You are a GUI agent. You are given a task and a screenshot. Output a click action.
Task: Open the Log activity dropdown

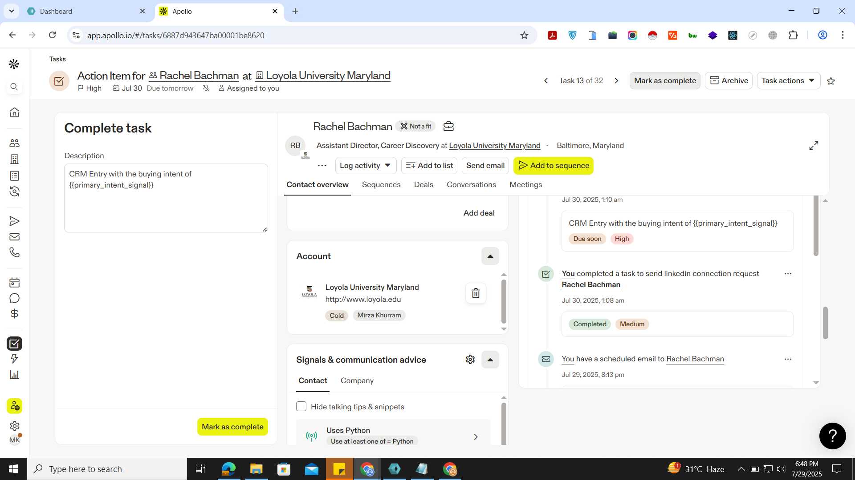365,166
